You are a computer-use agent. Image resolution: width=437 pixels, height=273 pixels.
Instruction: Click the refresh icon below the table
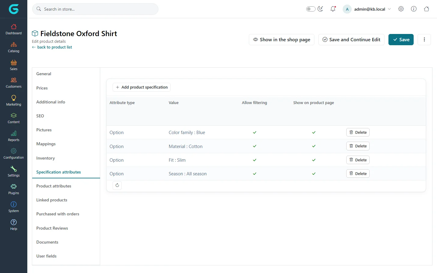point(117,185)
